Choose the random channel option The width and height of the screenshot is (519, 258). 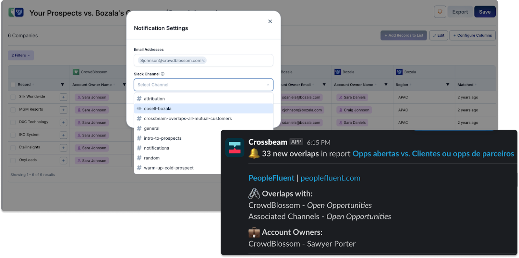178,158
